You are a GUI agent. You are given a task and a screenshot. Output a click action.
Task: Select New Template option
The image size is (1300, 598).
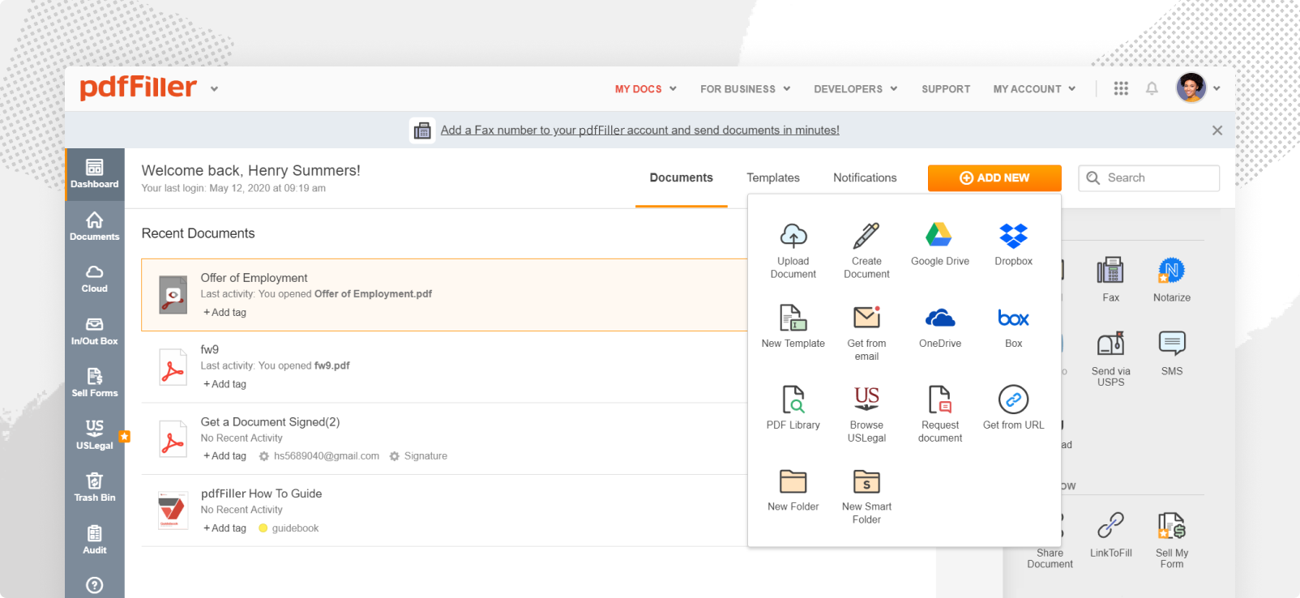[x=793, y=326]
